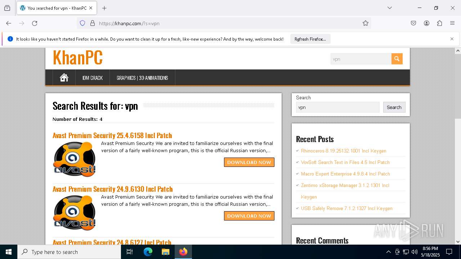Image resolution: width=461 pixels, height=259 pixels.
Task: Open network icon in system tray
Action: (x=406, y=252)
